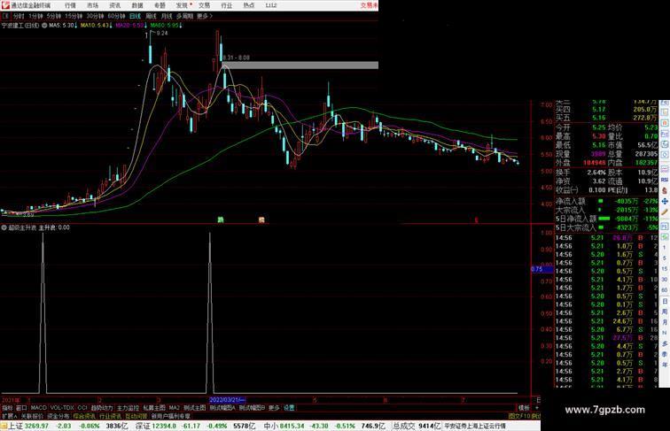Screen dimensions: 670x431
Task: Open the 综合资讯 tab
Action: pyautogui.click(x=84, y=416)
